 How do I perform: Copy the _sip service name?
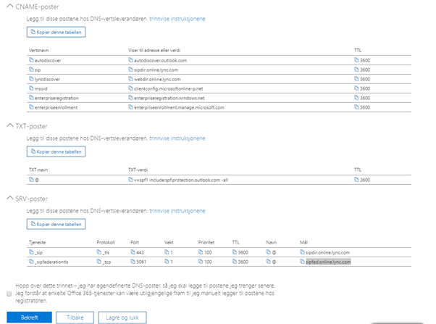click(x=31, y=252)
